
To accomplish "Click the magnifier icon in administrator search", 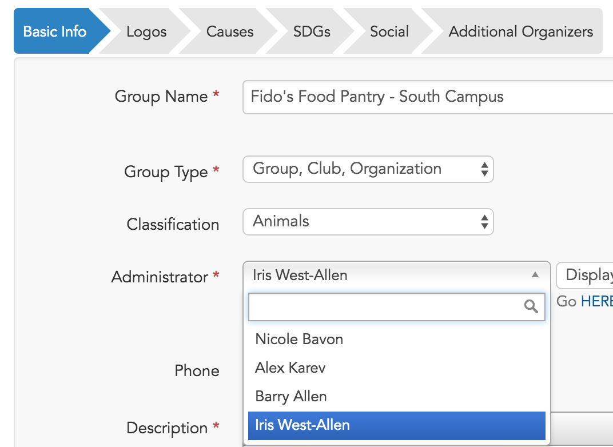I will click(531, 307).
